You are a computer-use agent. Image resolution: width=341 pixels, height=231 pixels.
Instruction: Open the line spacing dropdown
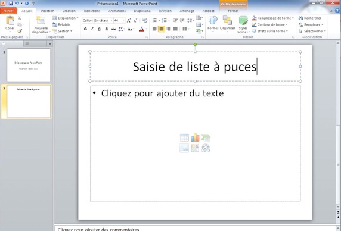[x=191, y=20]
